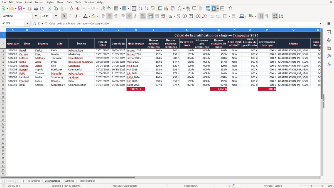The image size is (334, 188).
Task: Run the spelling check
Action: tap(109, 9)
